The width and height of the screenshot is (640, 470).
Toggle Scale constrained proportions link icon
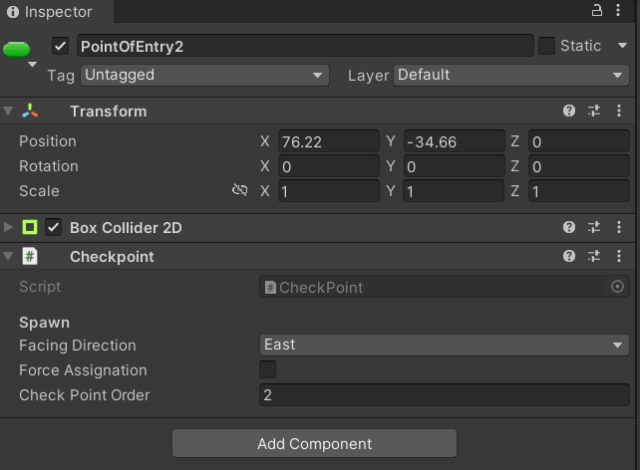click(x=240, y=190)
